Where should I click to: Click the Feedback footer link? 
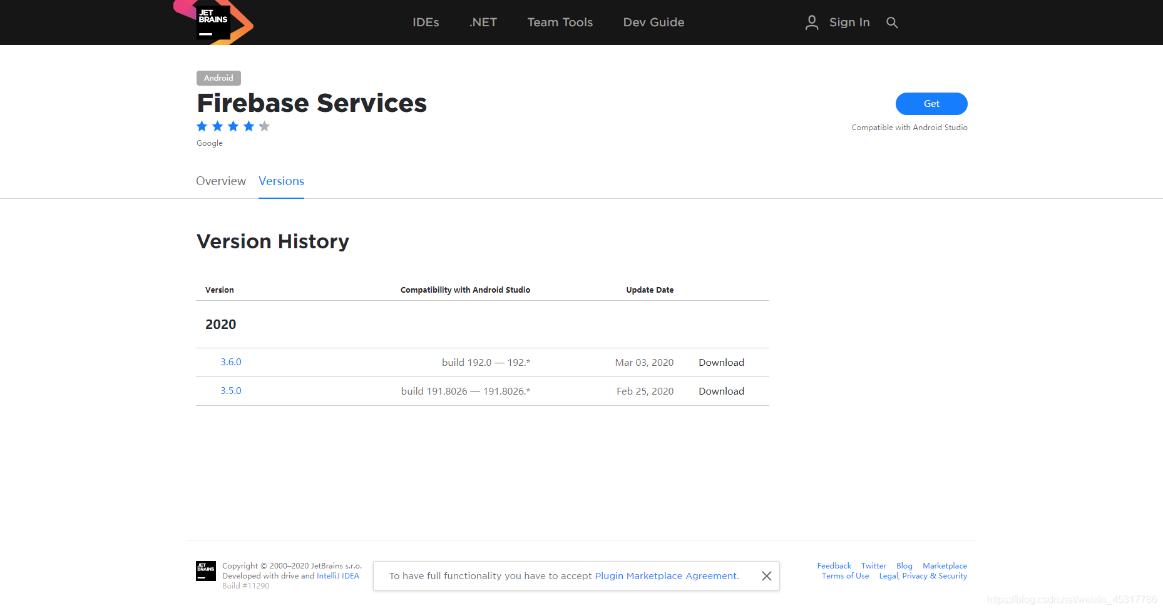(x=834, y=566)
